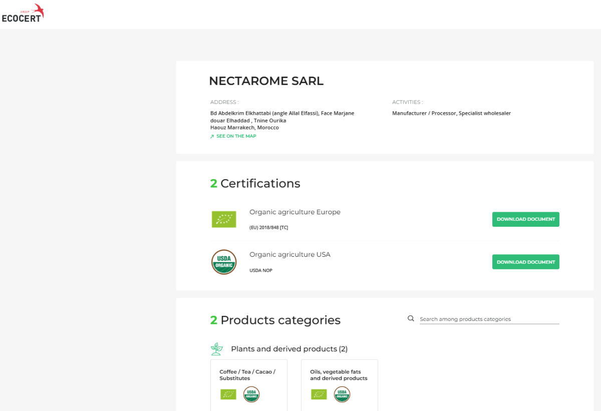Focus the product categories search field
The image size is (601, 411).
point(488,319)
